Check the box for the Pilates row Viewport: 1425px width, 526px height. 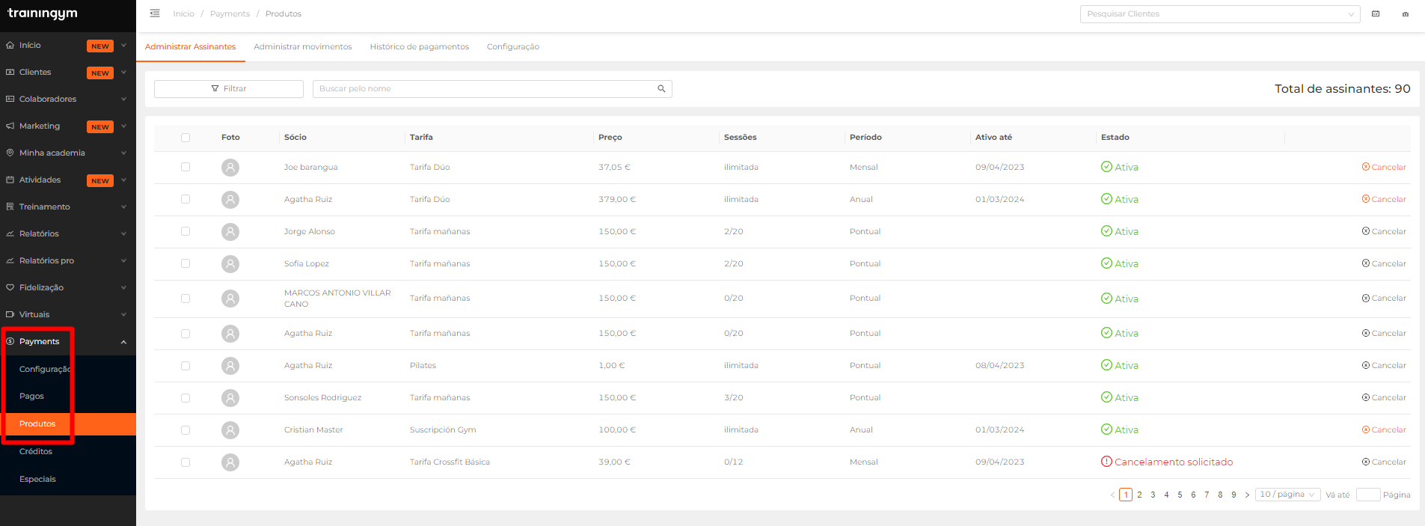click(x=186, y=366)
